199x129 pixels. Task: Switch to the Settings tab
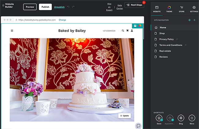coord(194,9)
